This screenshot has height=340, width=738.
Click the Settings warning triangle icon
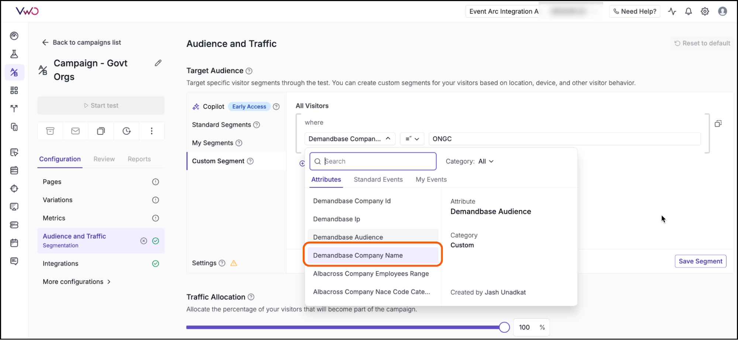click(x=234, y=263)
